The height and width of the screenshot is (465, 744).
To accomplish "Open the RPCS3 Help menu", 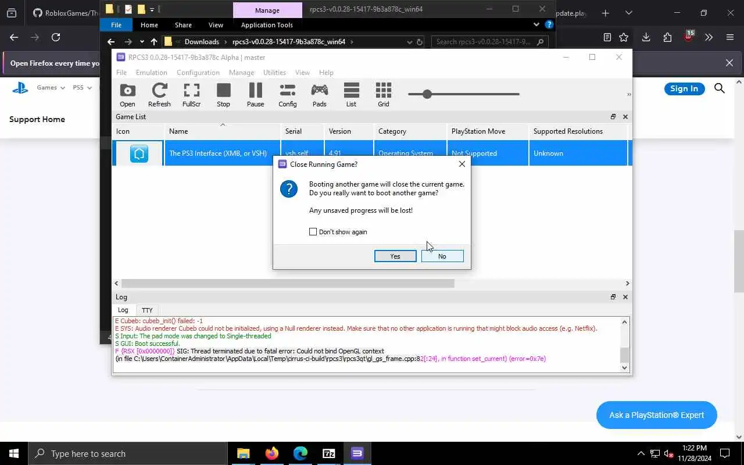I will 326,73.
